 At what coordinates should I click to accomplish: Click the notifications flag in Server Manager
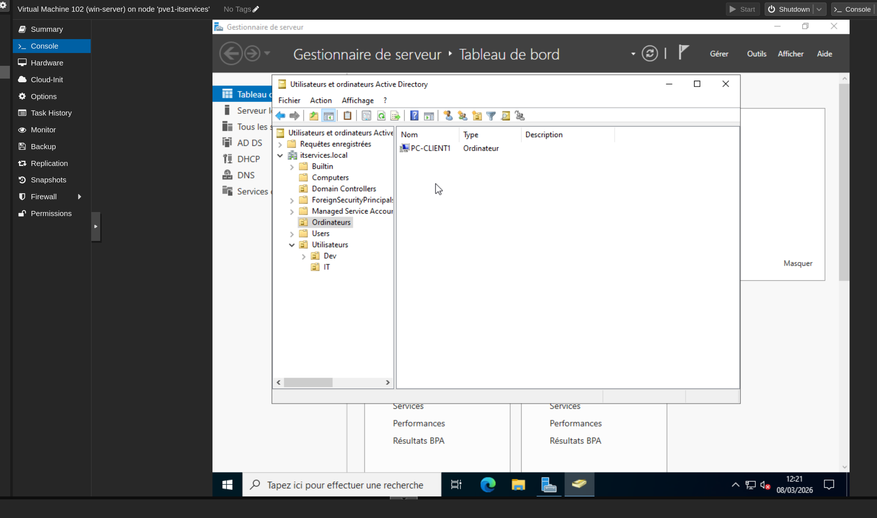coord(684,53)
